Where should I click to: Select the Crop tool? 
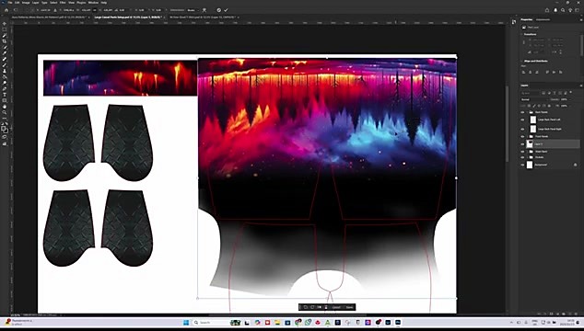(5, 40)
